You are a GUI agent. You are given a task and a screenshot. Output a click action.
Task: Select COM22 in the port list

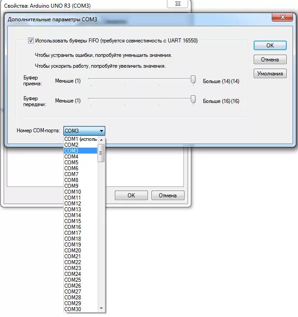coord(80,262)
